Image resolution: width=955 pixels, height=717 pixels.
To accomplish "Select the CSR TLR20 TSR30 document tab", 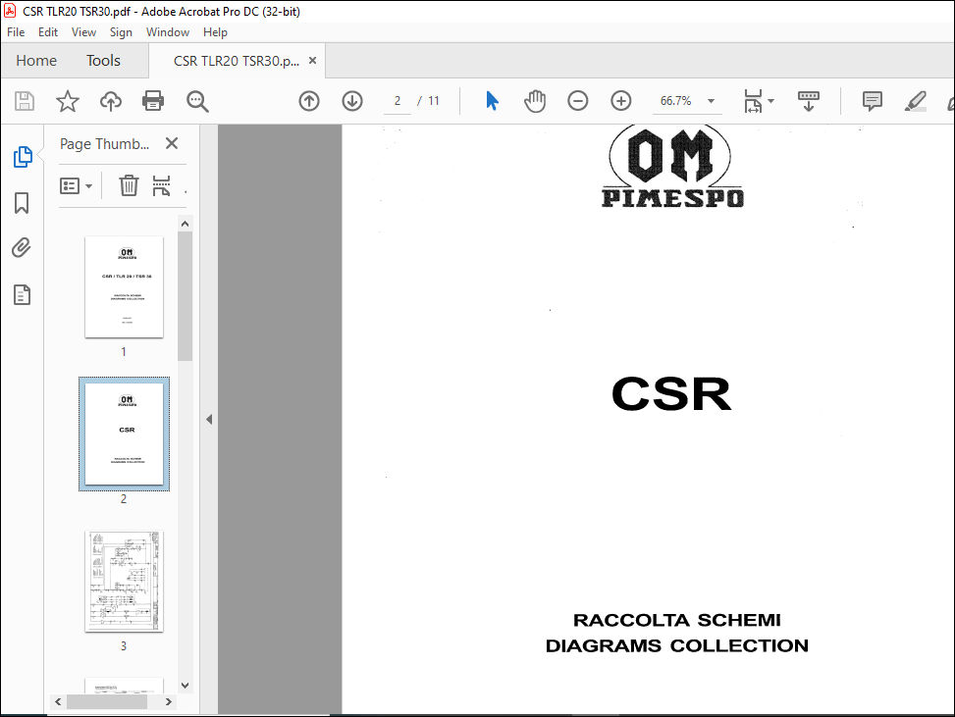I will (x=237, y=61).
